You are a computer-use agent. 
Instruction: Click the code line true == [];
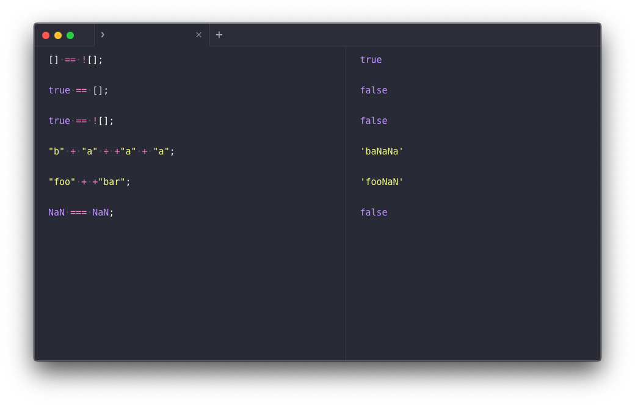click(78, 90)
